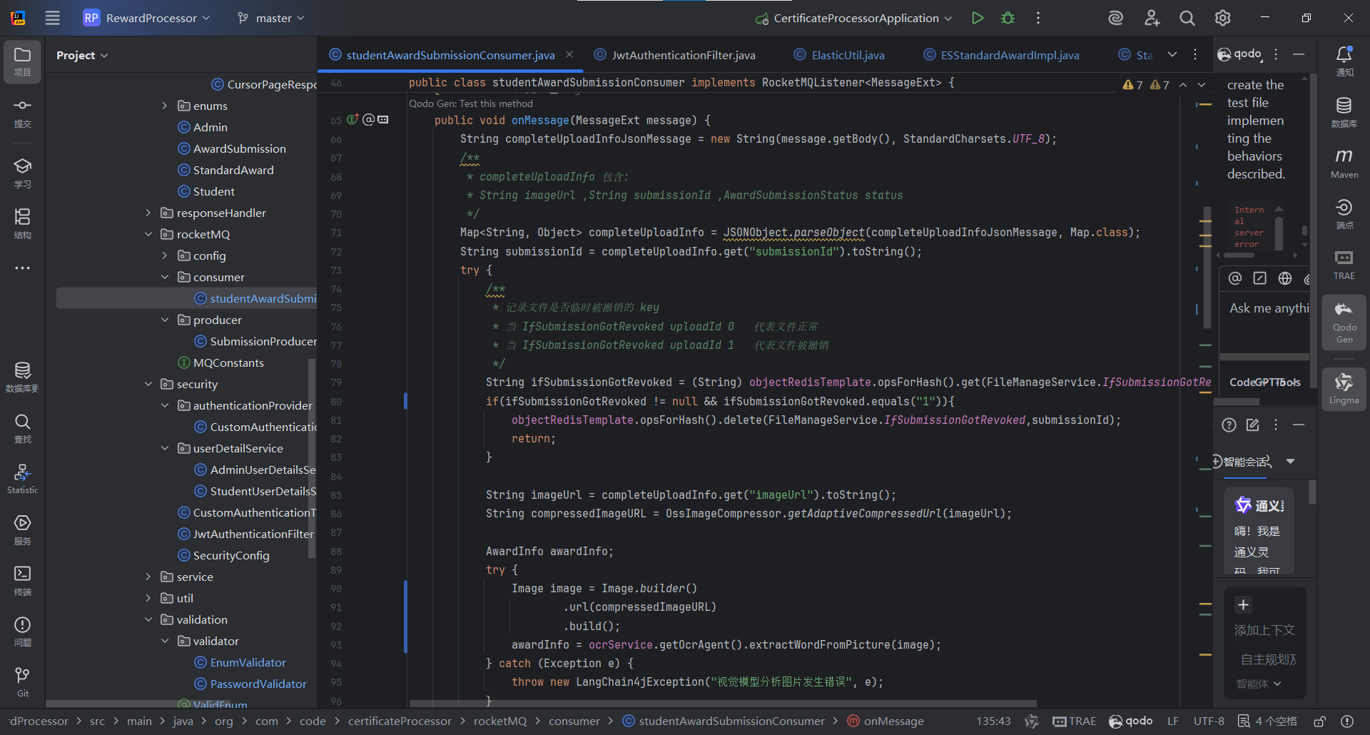Open Code With Me user icon
1370x735 pixels.
tap(1152, 18)
